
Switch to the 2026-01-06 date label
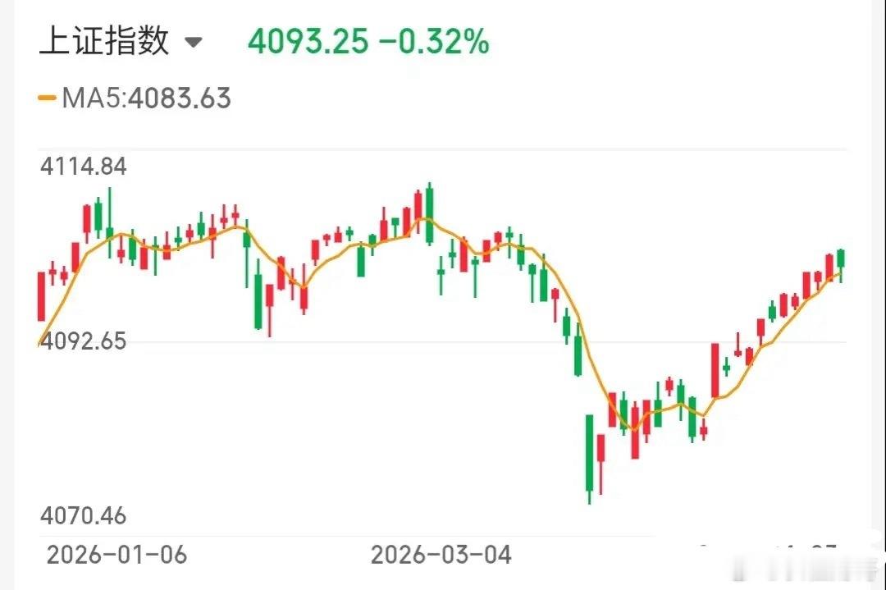click(116, 554)
